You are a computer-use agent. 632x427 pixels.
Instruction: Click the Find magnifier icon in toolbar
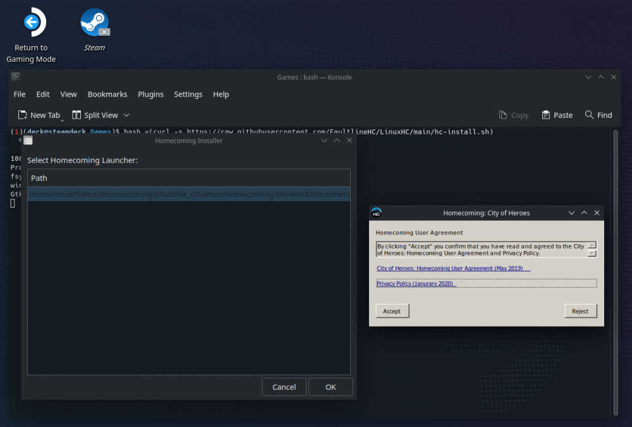[589, 115]
